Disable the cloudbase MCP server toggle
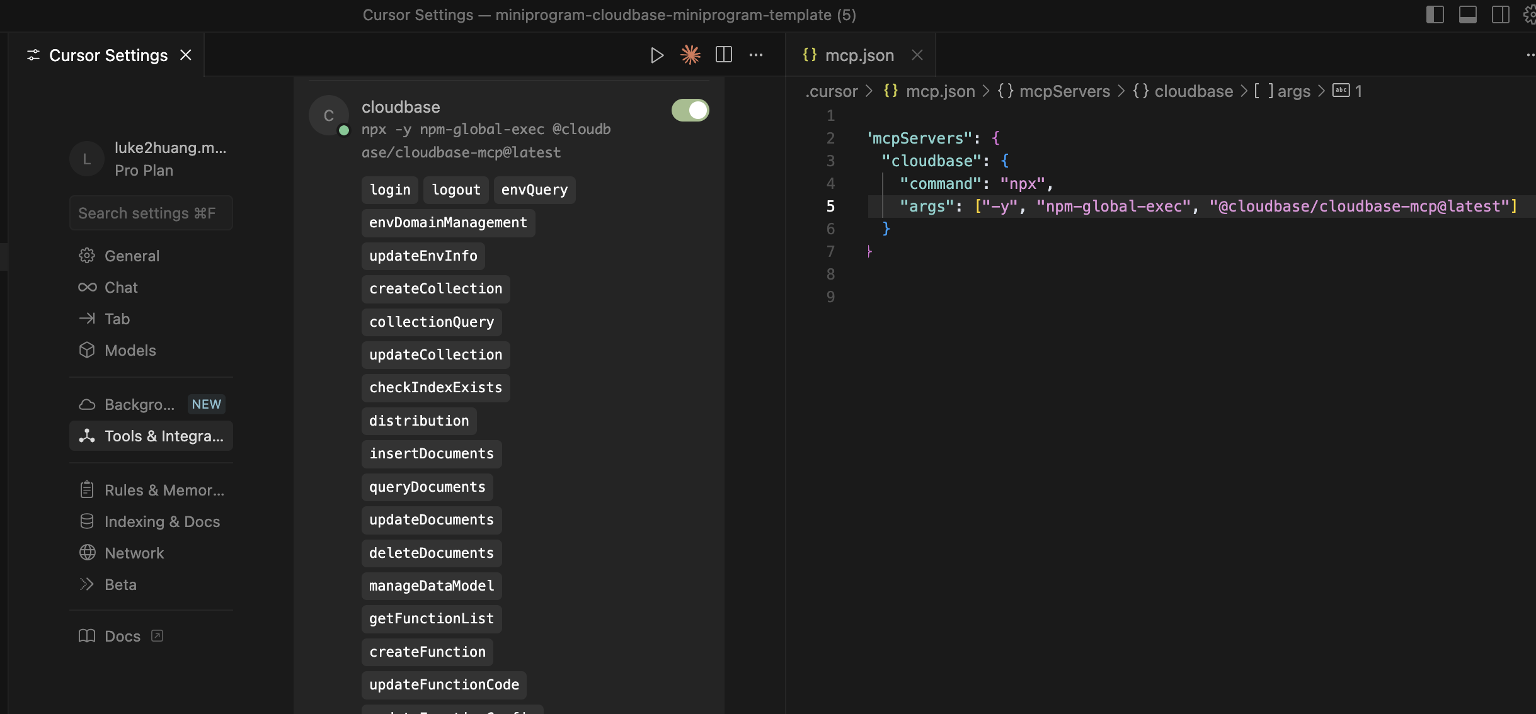Screen dimensions: 1536x714 691,110
